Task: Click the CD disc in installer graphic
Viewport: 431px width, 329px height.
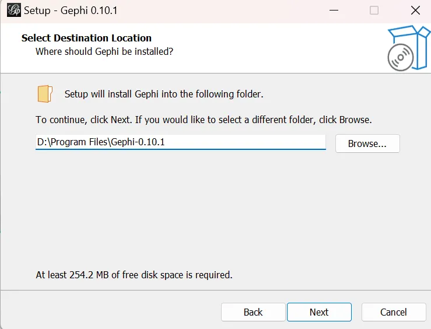Action: pyautogui.click(x=400, y=57)
